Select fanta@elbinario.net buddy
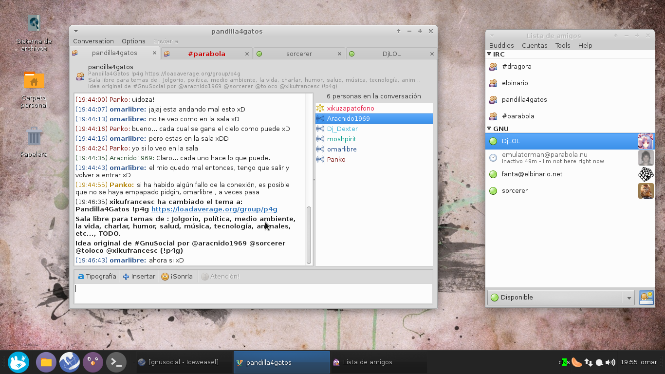 [x=570, y=174]
